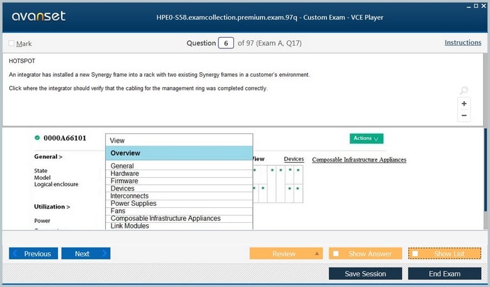Screen dimensions: 490x287
Task: Choose Fans from the View list
Action: pyautogui.click(x=179, y=211)
